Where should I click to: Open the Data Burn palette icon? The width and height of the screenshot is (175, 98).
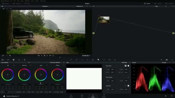(x=115, y=60)
